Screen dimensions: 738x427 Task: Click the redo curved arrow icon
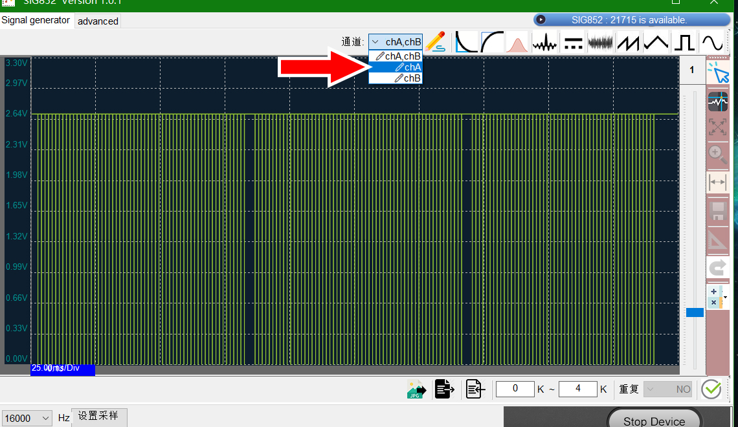pos(718,268)
